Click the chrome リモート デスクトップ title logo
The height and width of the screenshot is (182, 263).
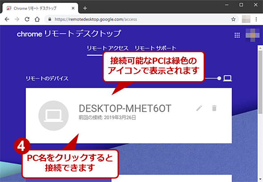click(x=69, y=34)
